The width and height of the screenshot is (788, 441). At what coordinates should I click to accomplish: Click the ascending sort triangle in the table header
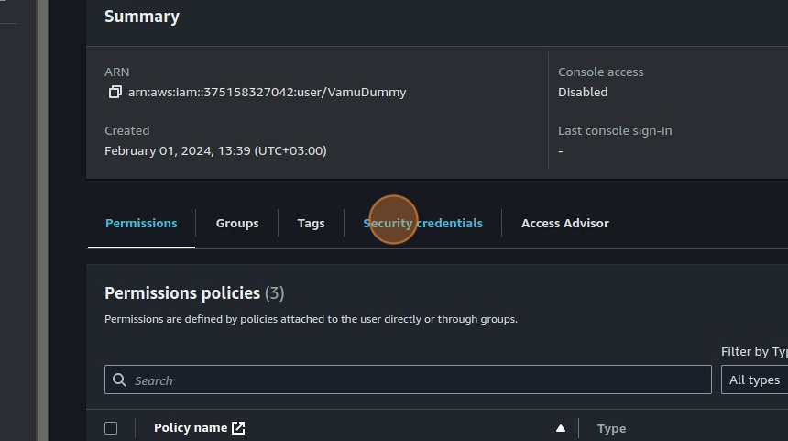[x=560, y=428]
